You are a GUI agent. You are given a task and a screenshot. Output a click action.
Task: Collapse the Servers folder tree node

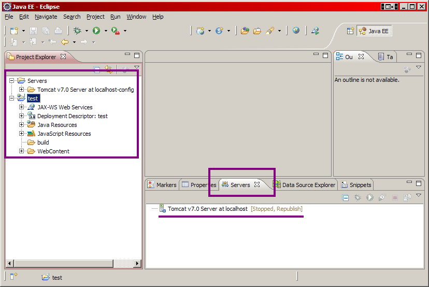[x=12, y=81]
